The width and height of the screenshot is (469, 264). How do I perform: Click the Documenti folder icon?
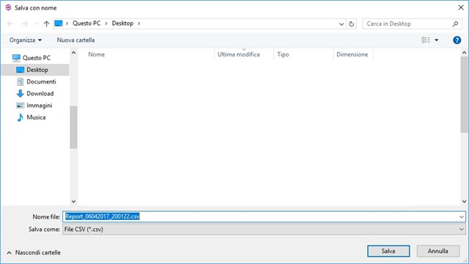pyautogui.click(x=20, y=81)
